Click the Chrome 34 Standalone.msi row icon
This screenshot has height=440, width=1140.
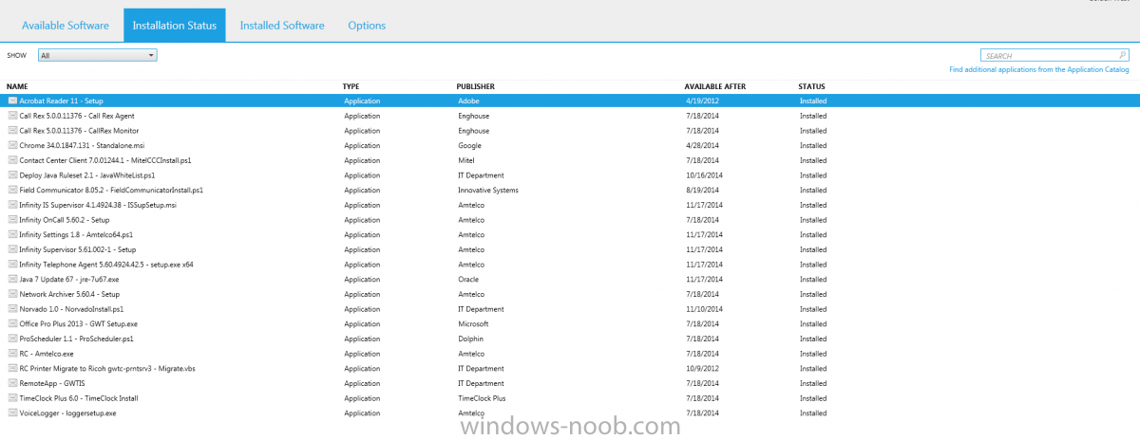coord(12,145)
